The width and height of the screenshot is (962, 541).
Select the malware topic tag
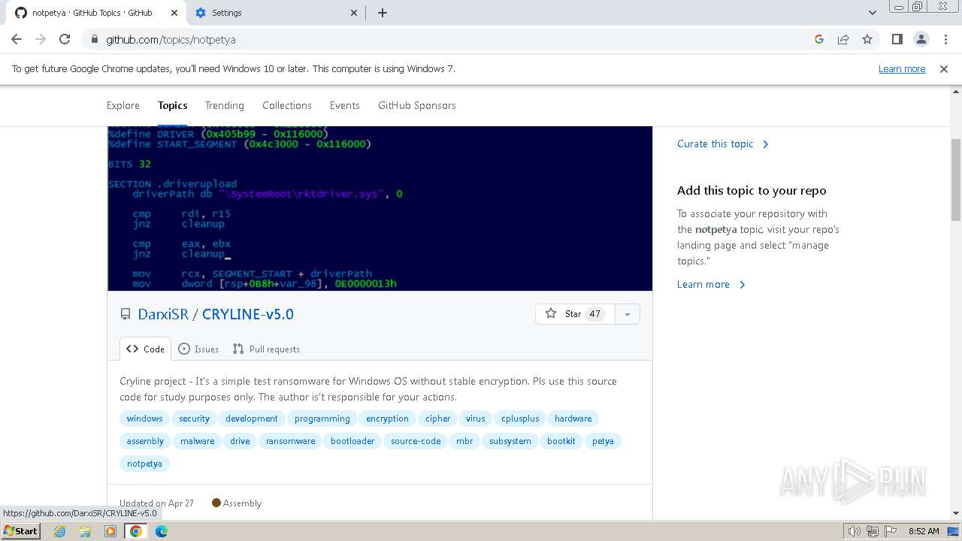[x=198, y=441]
